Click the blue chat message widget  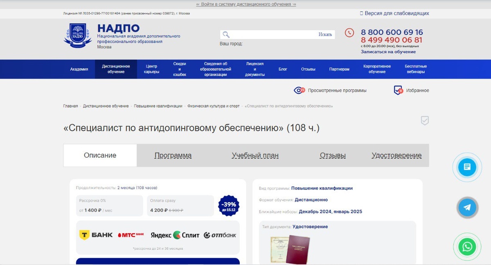[x=467, y=167]
